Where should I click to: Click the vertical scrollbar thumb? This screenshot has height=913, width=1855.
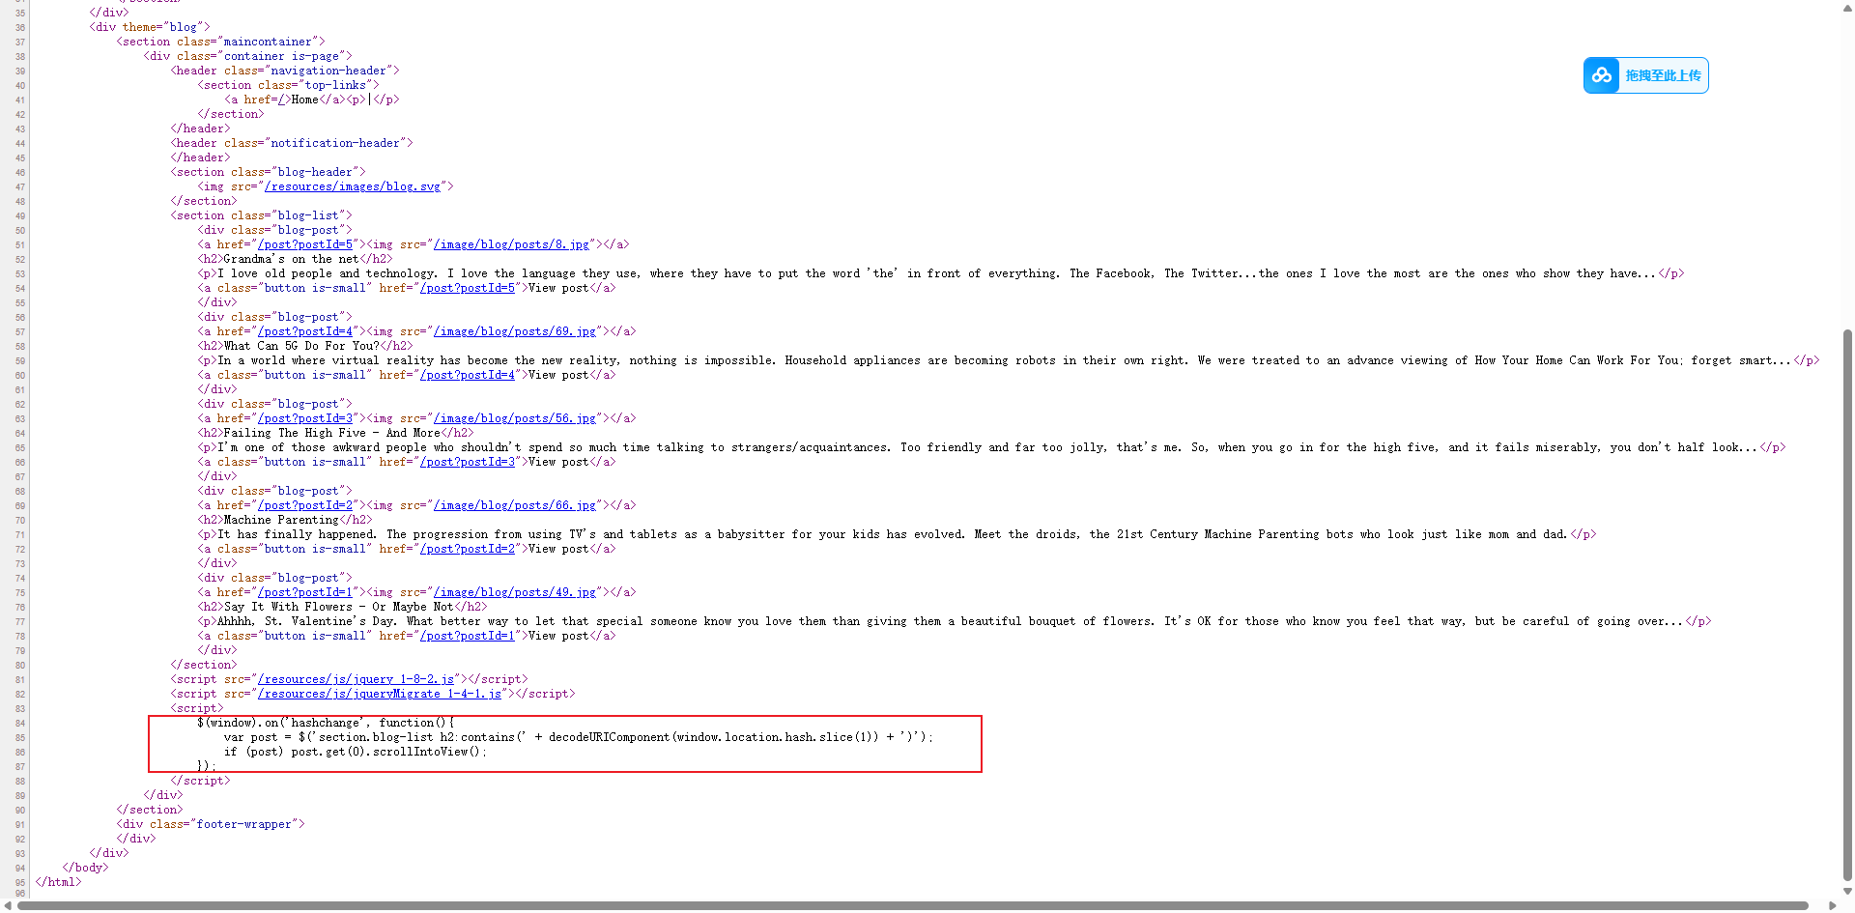tap(1847, 604)
